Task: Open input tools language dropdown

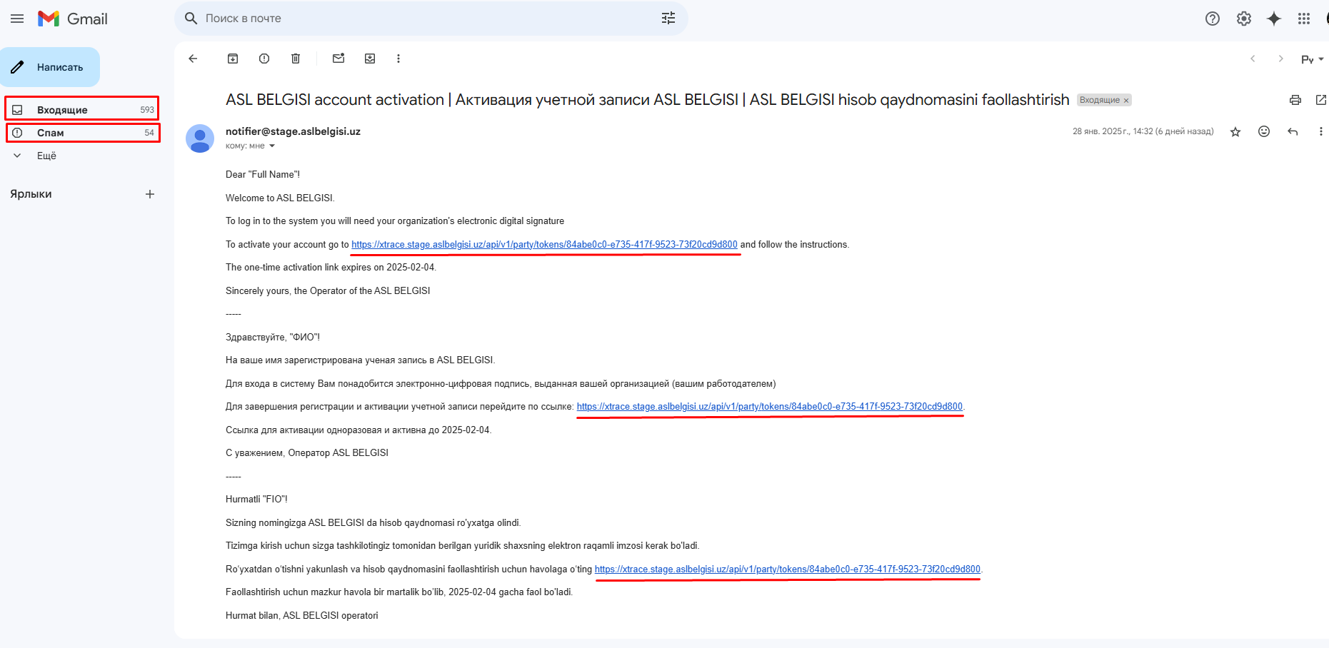Action: tap(1312, 59)
